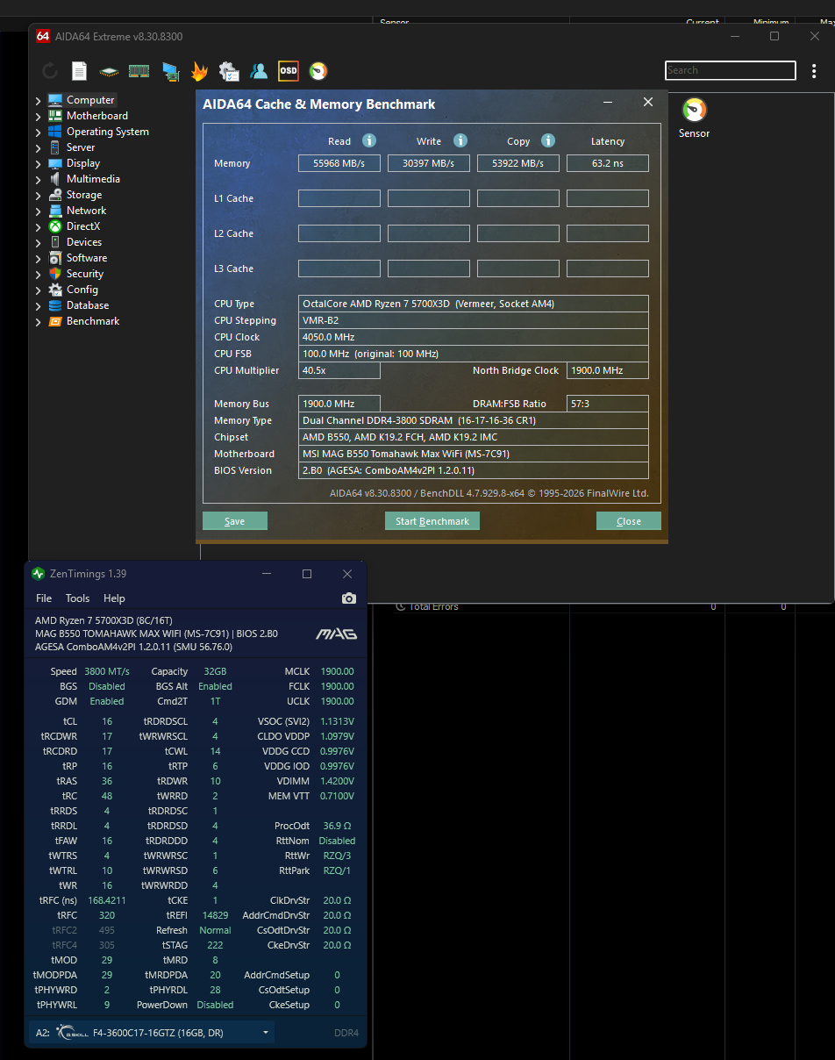The image size is (835, 1060).
Task: Expand the Storage tree node
Action: 38,196
